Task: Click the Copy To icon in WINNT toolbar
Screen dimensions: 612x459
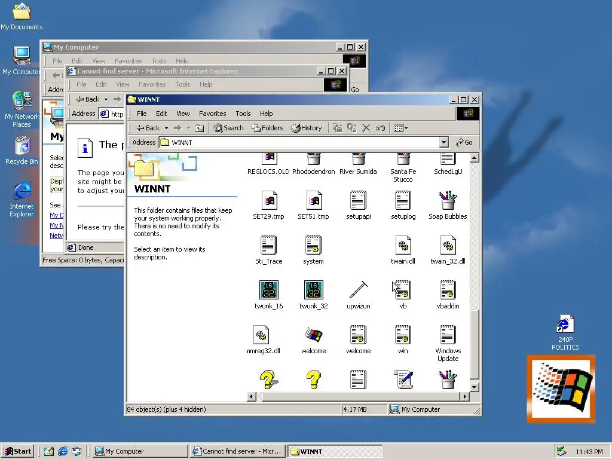Action: tap(351, 128)
